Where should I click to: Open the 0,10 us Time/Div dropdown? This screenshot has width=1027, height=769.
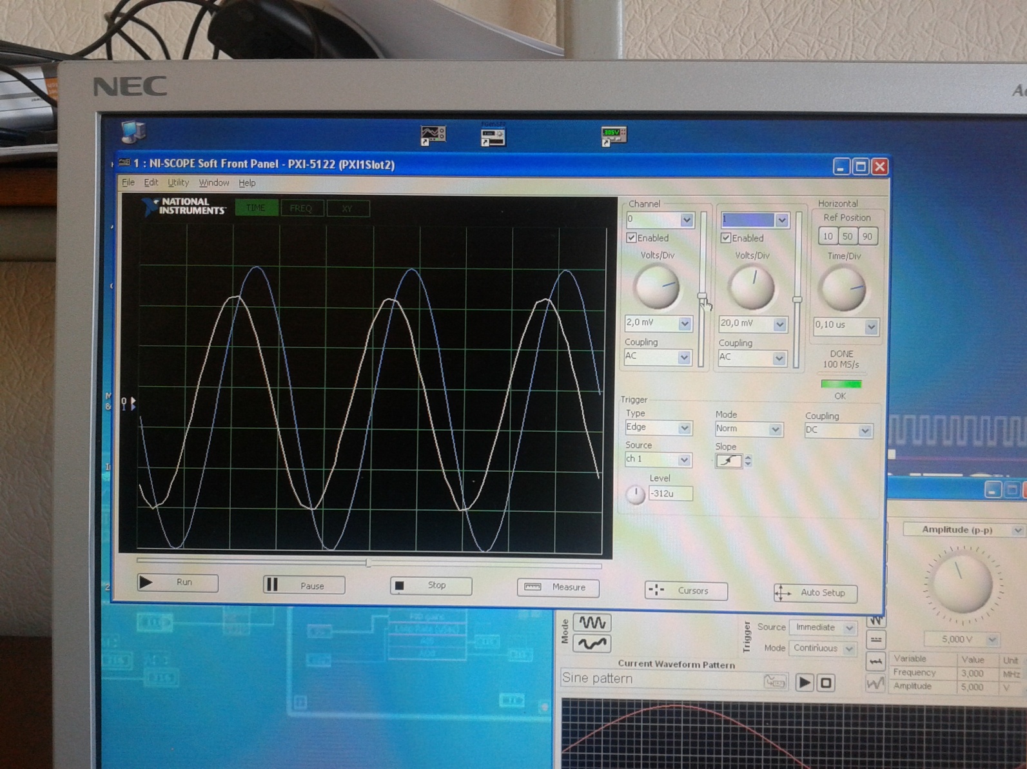tap(871, 327)
